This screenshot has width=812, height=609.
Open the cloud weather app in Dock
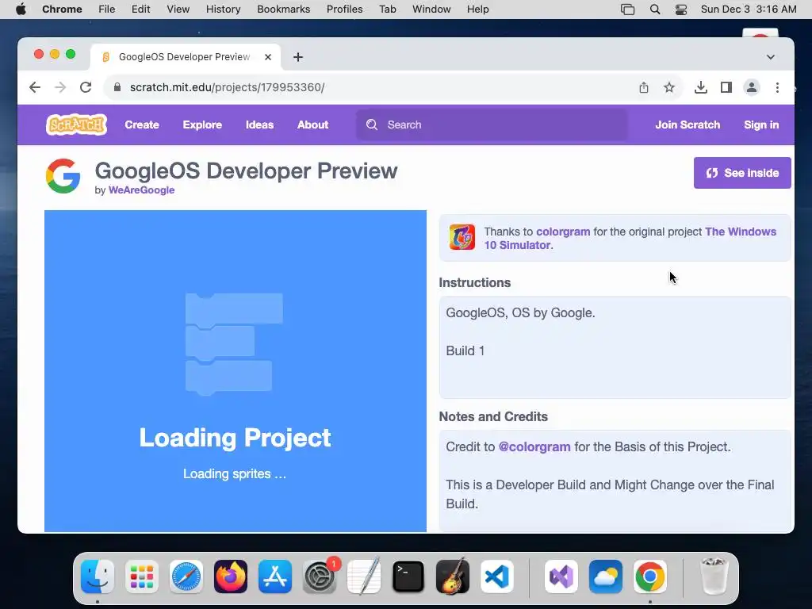[x=605, y=576]
